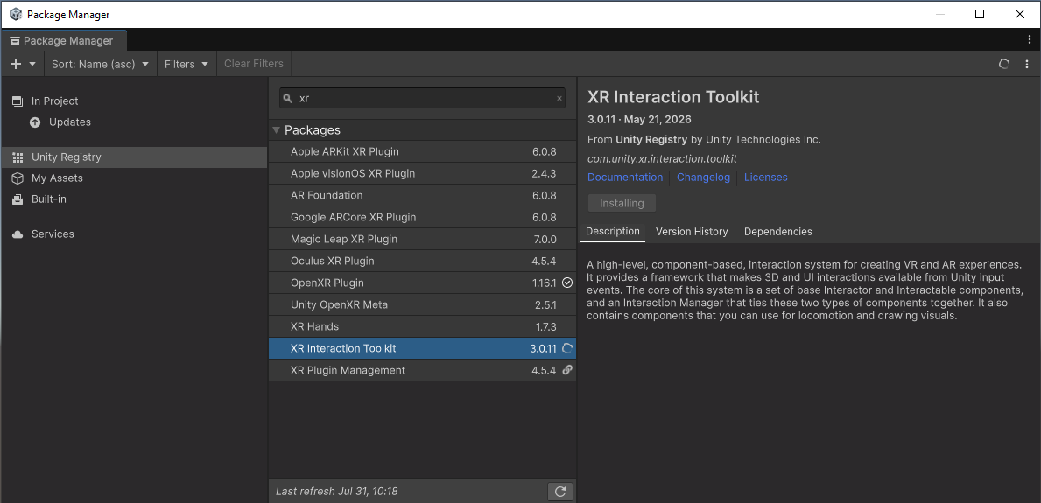
Task: Switch to the Dependencies tab
Action: (x=778, y=232)
